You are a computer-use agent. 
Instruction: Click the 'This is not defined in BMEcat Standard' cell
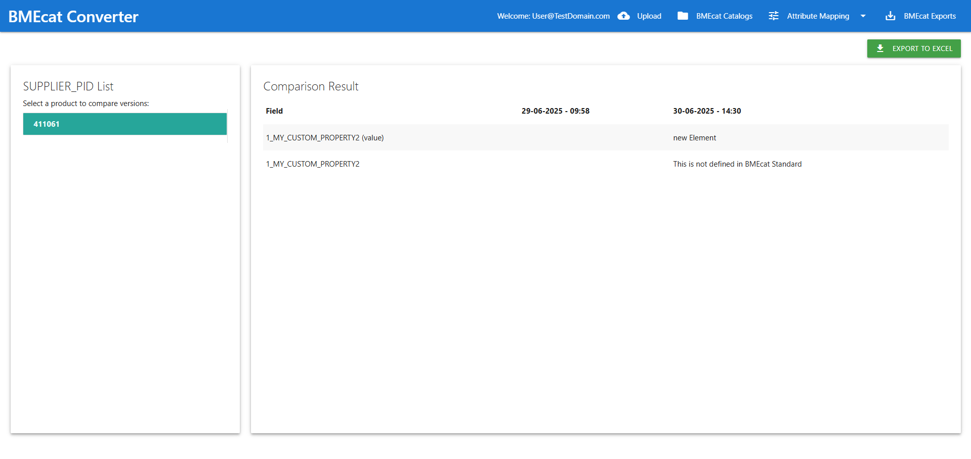(737, 164)
